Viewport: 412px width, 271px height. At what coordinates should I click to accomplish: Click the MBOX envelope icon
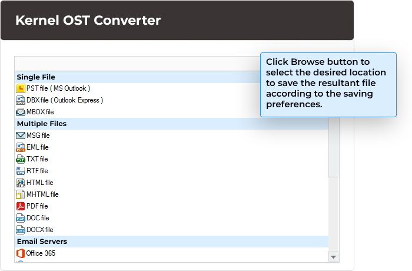21,112
